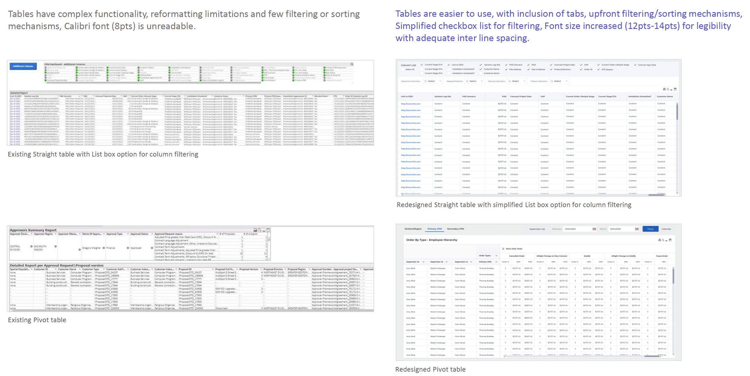This screenshot has height=376, width=750.
Task: Expand the Order Types dropdown
Action: [x=496, y=256]
